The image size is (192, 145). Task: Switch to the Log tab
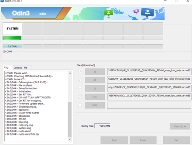(6, 67)
